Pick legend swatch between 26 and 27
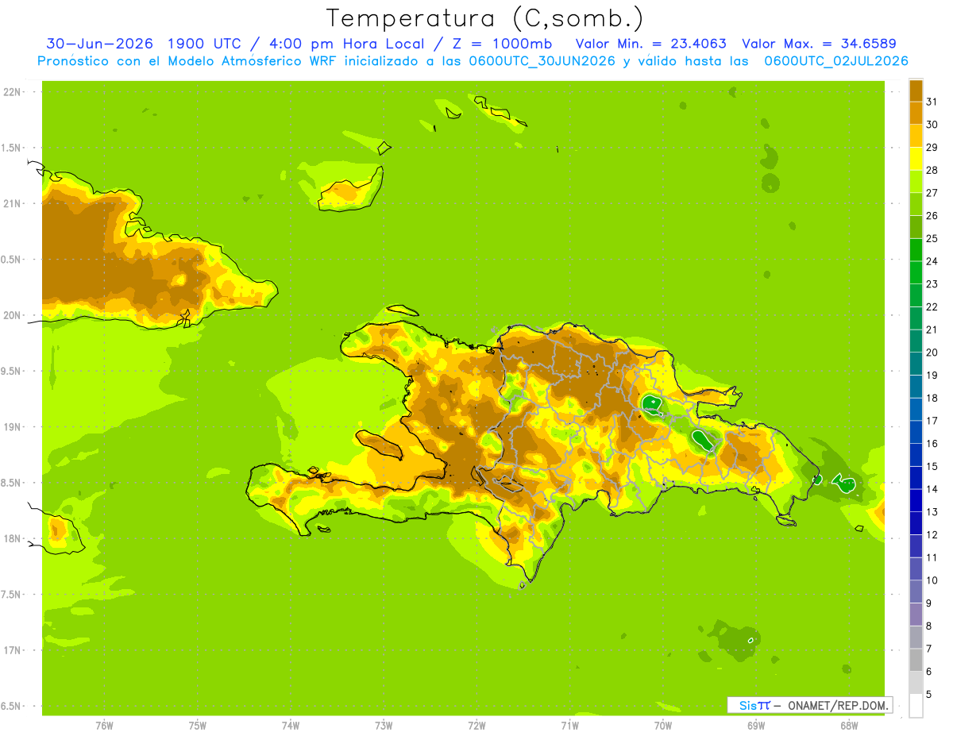Screen dimensions: 953x736 (x=916, y=204)
